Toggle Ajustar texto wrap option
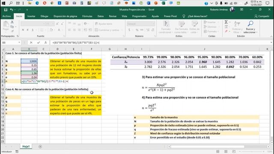The image size is (274, 154). tap(104, 24)
